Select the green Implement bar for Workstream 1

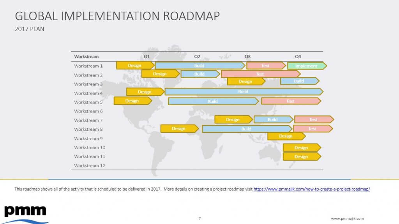307,66
